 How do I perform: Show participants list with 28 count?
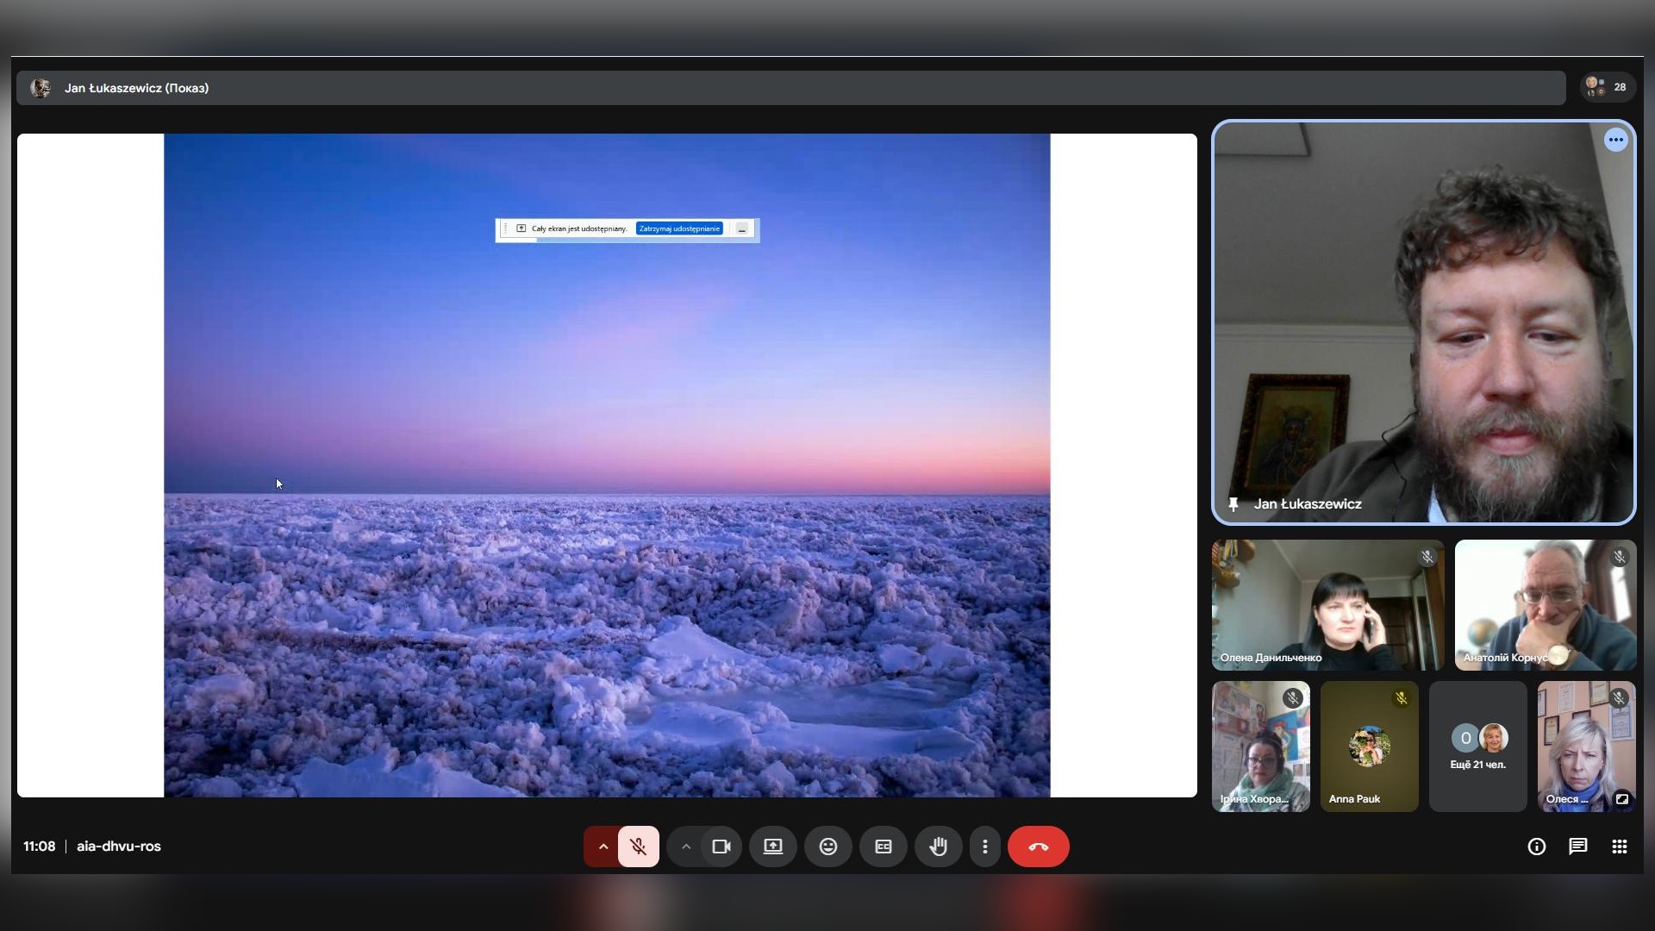point(1608,87)
